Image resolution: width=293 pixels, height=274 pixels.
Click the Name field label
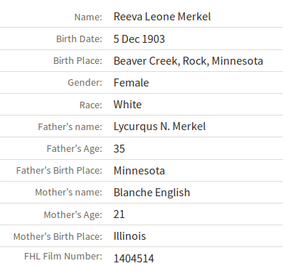click(x=88, y=17)
